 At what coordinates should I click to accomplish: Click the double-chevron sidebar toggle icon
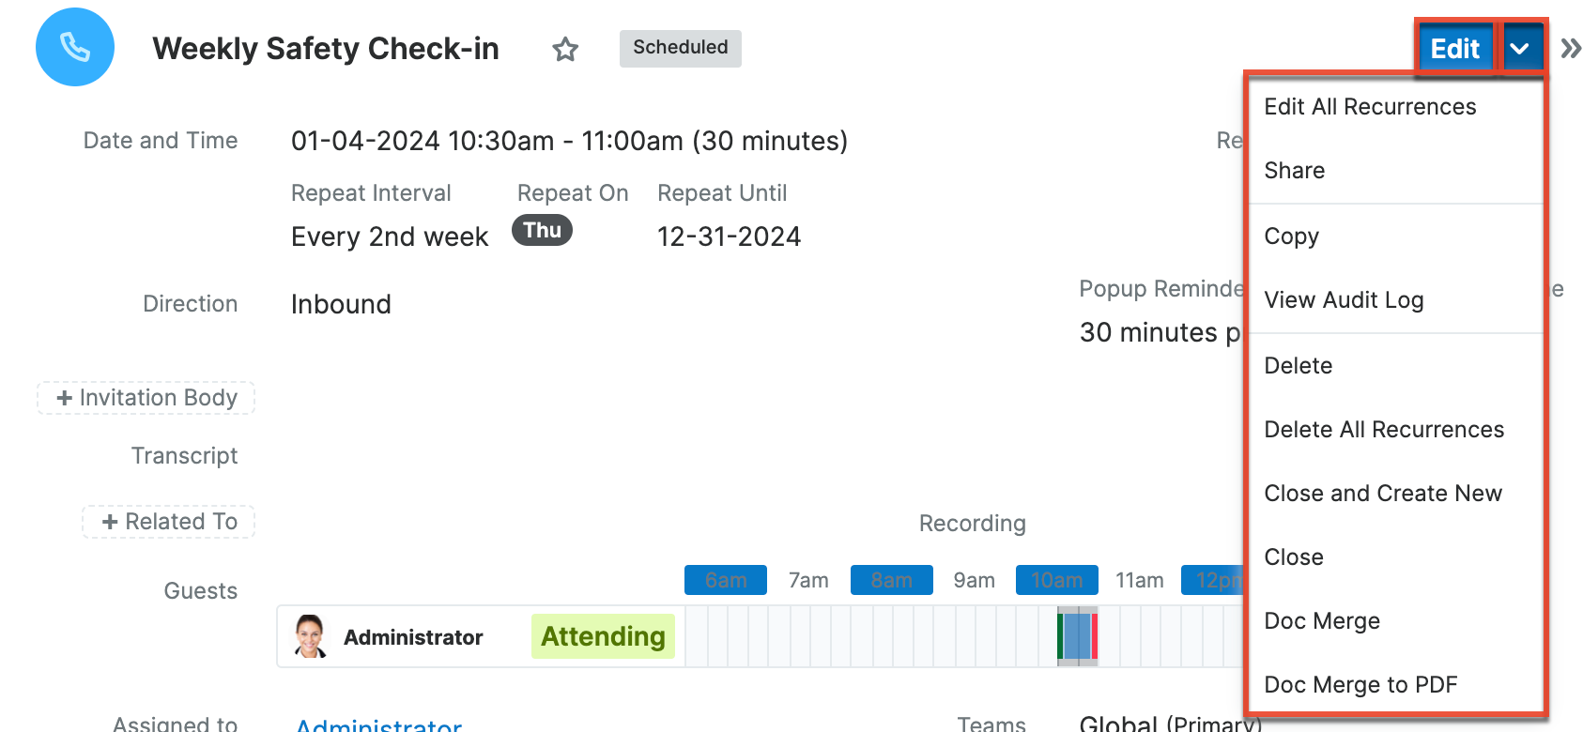(1570, 49)
